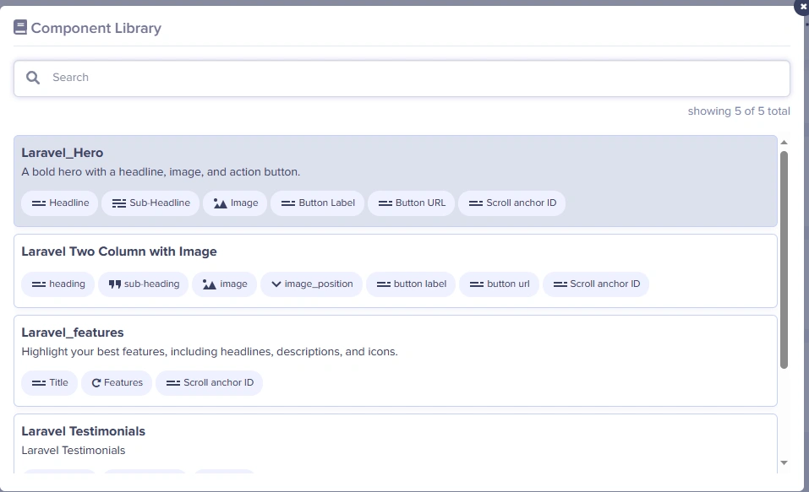
Task: Click the Laravel_Hero title text
Action: (x=63, y=153)
